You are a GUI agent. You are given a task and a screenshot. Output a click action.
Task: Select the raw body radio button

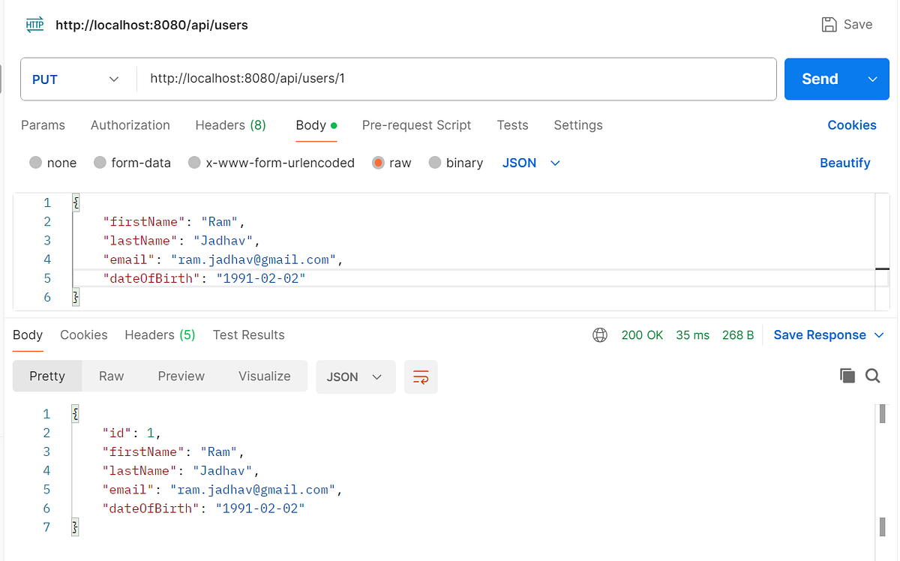pos(378,163)
